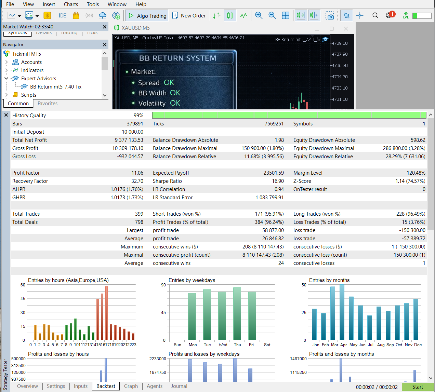Open the File menu
Screen dimensions: 435x392
(x=10, y=4)
